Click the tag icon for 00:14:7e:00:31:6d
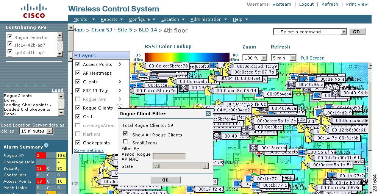Viewport: 378px width, 194px height. coord(309,158)
